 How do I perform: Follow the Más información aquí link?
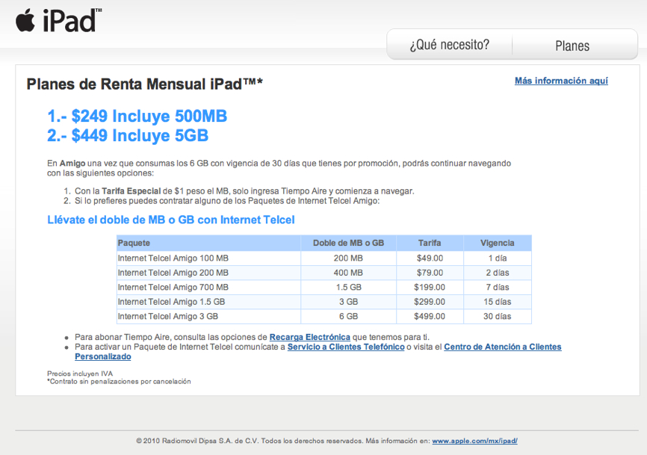pyautogui.click(x=561, y=81)
